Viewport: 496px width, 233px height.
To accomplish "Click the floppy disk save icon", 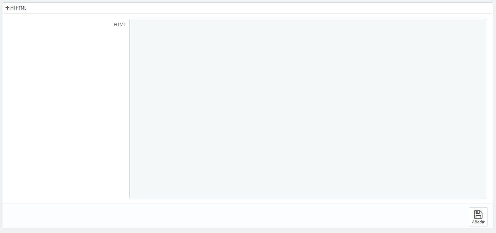I will coord(478,214).
